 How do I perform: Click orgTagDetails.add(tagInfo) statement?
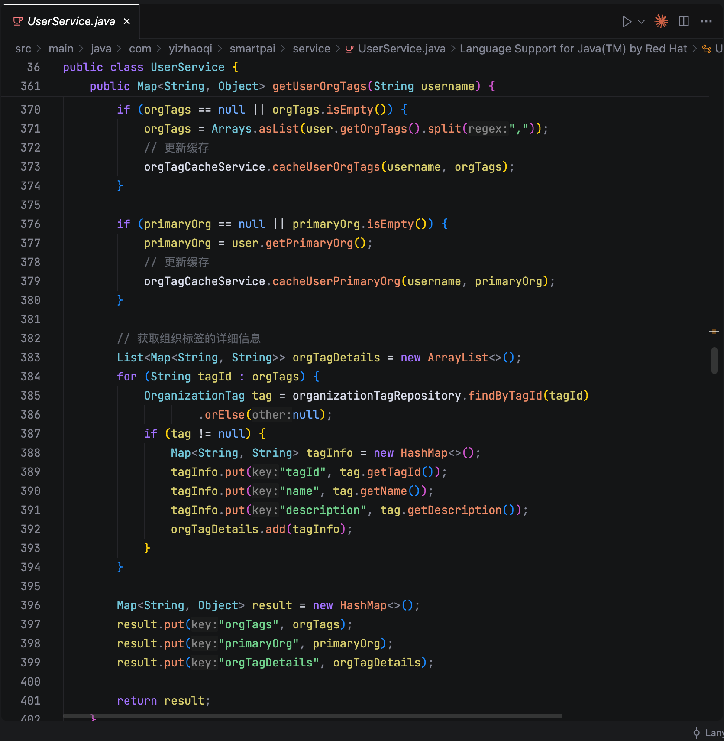pyautogui.click(x=262, y=529)
